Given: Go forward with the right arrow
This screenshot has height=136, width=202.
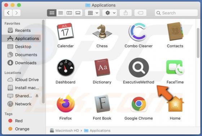Looking at the screenshot, I should pos(16,13).
